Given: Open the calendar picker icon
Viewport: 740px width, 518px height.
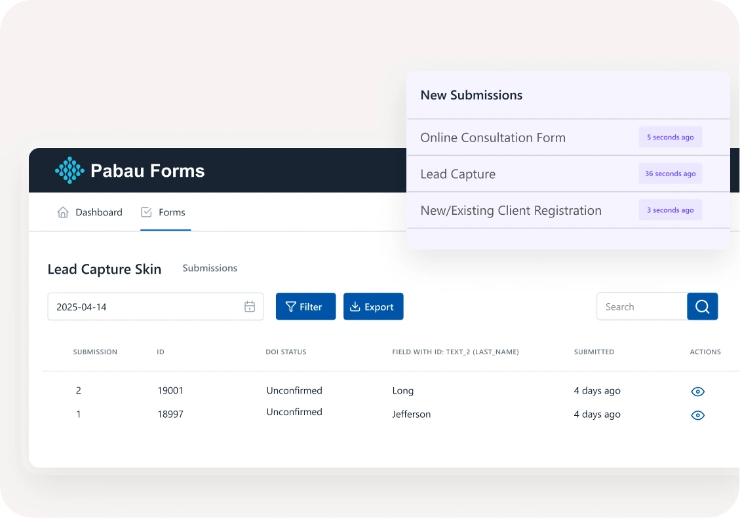Looking at the screenshot, I should (250, 306).
